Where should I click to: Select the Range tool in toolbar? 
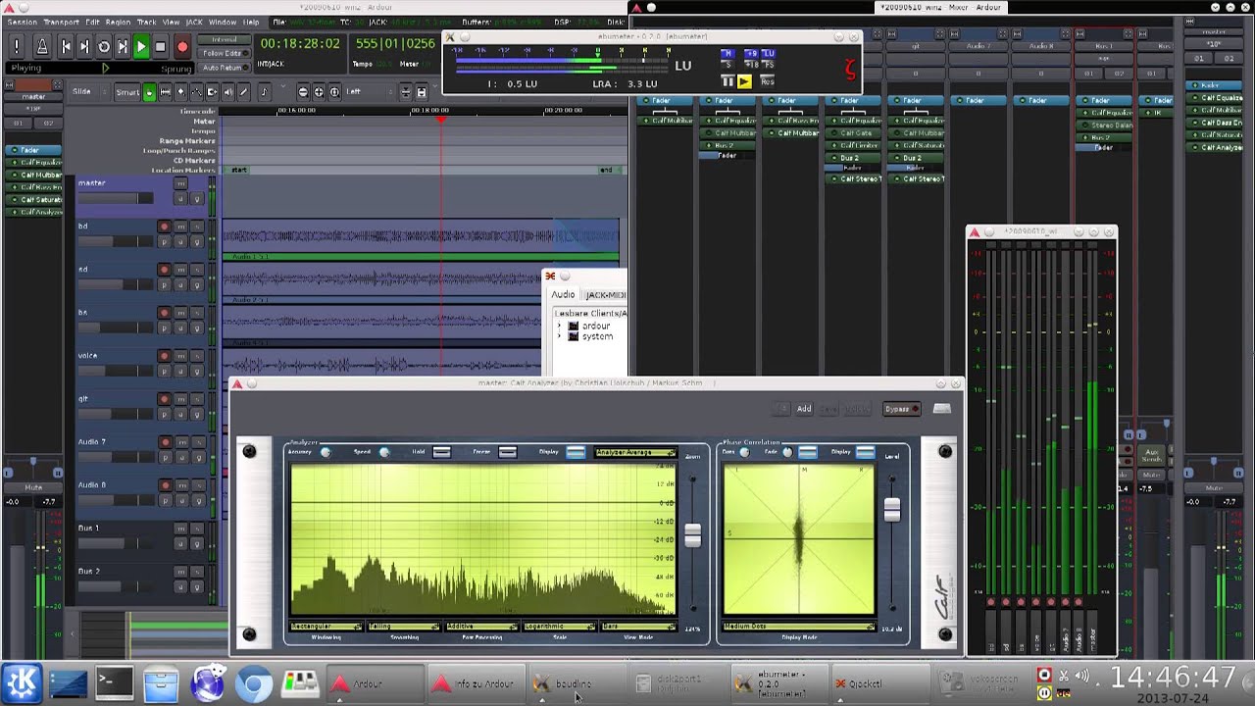click(x=165, y=92)
